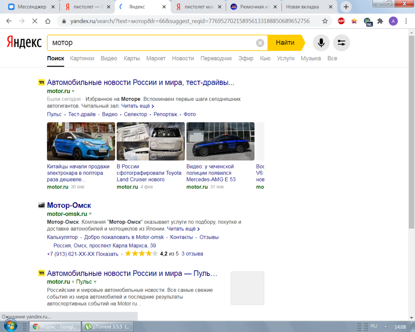The image size is (415, 332).
Task: Open the Карты search category
Action: pyautogui.click(x=132, y=59)
